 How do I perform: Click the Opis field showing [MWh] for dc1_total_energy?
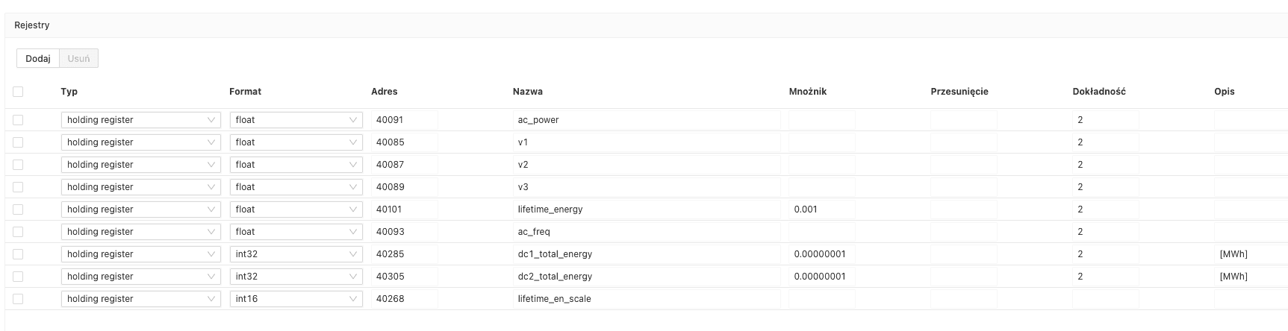pyautogui.click(x=1247, y=254)
